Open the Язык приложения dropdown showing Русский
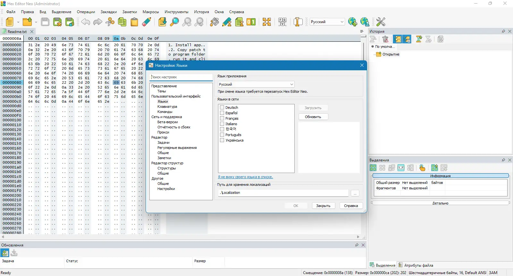The height and width of the screenshot is (276, 513). click(256, 84)
